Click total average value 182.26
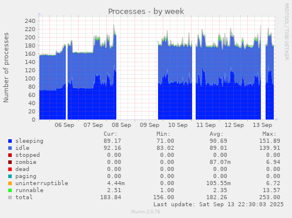This screenshot has height=218, width=292. [x=217, y=197]
